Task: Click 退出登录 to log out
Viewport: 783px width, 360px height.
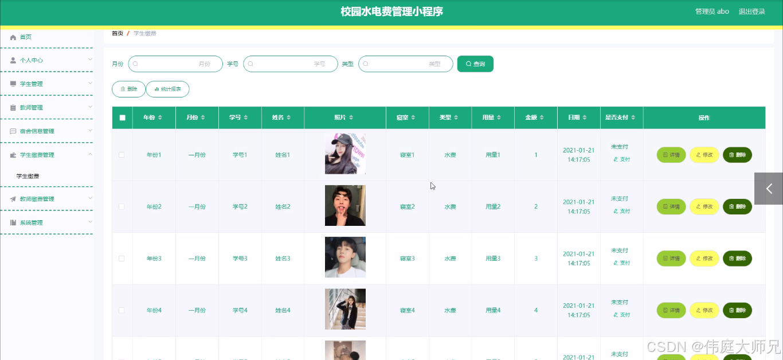Action: (x=751, y=11)
